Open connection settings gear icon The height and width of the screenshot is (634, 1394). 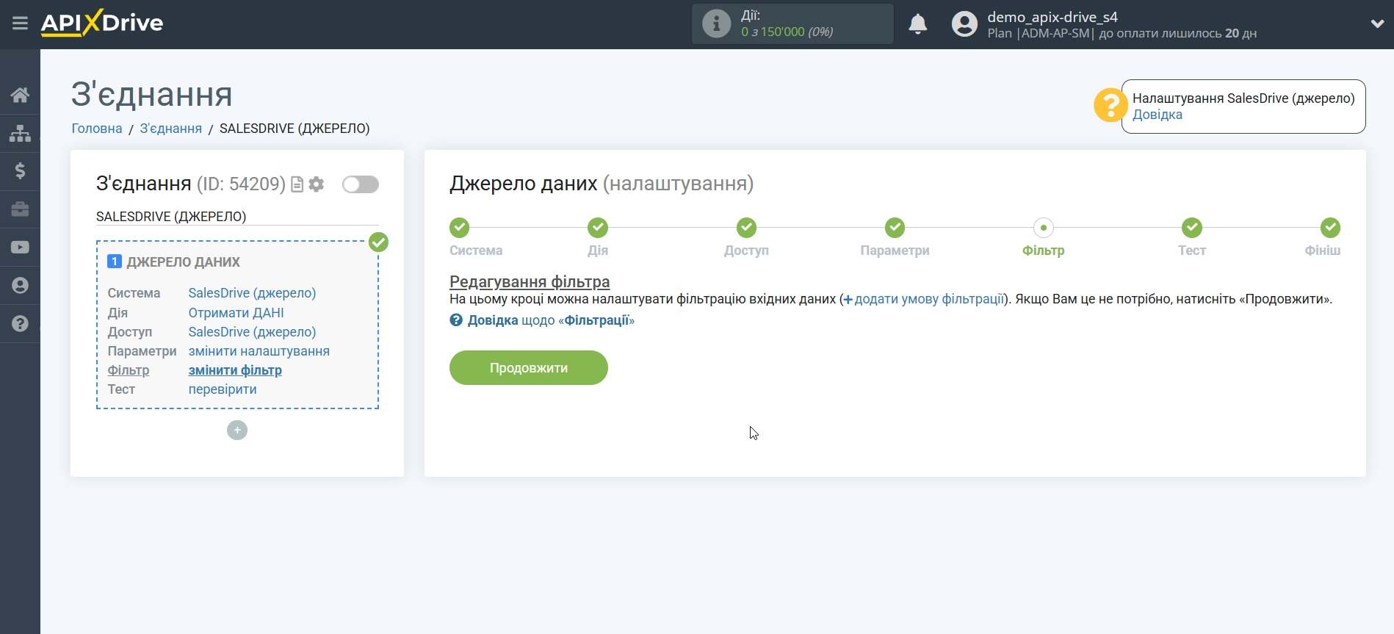(317, 184)
